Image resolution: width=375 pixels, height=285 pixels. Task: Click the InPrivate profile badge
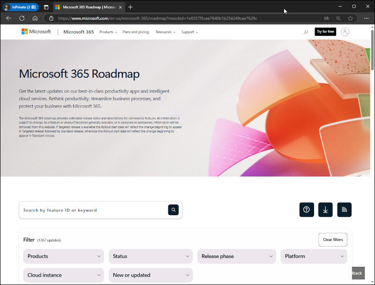(21, 7)
